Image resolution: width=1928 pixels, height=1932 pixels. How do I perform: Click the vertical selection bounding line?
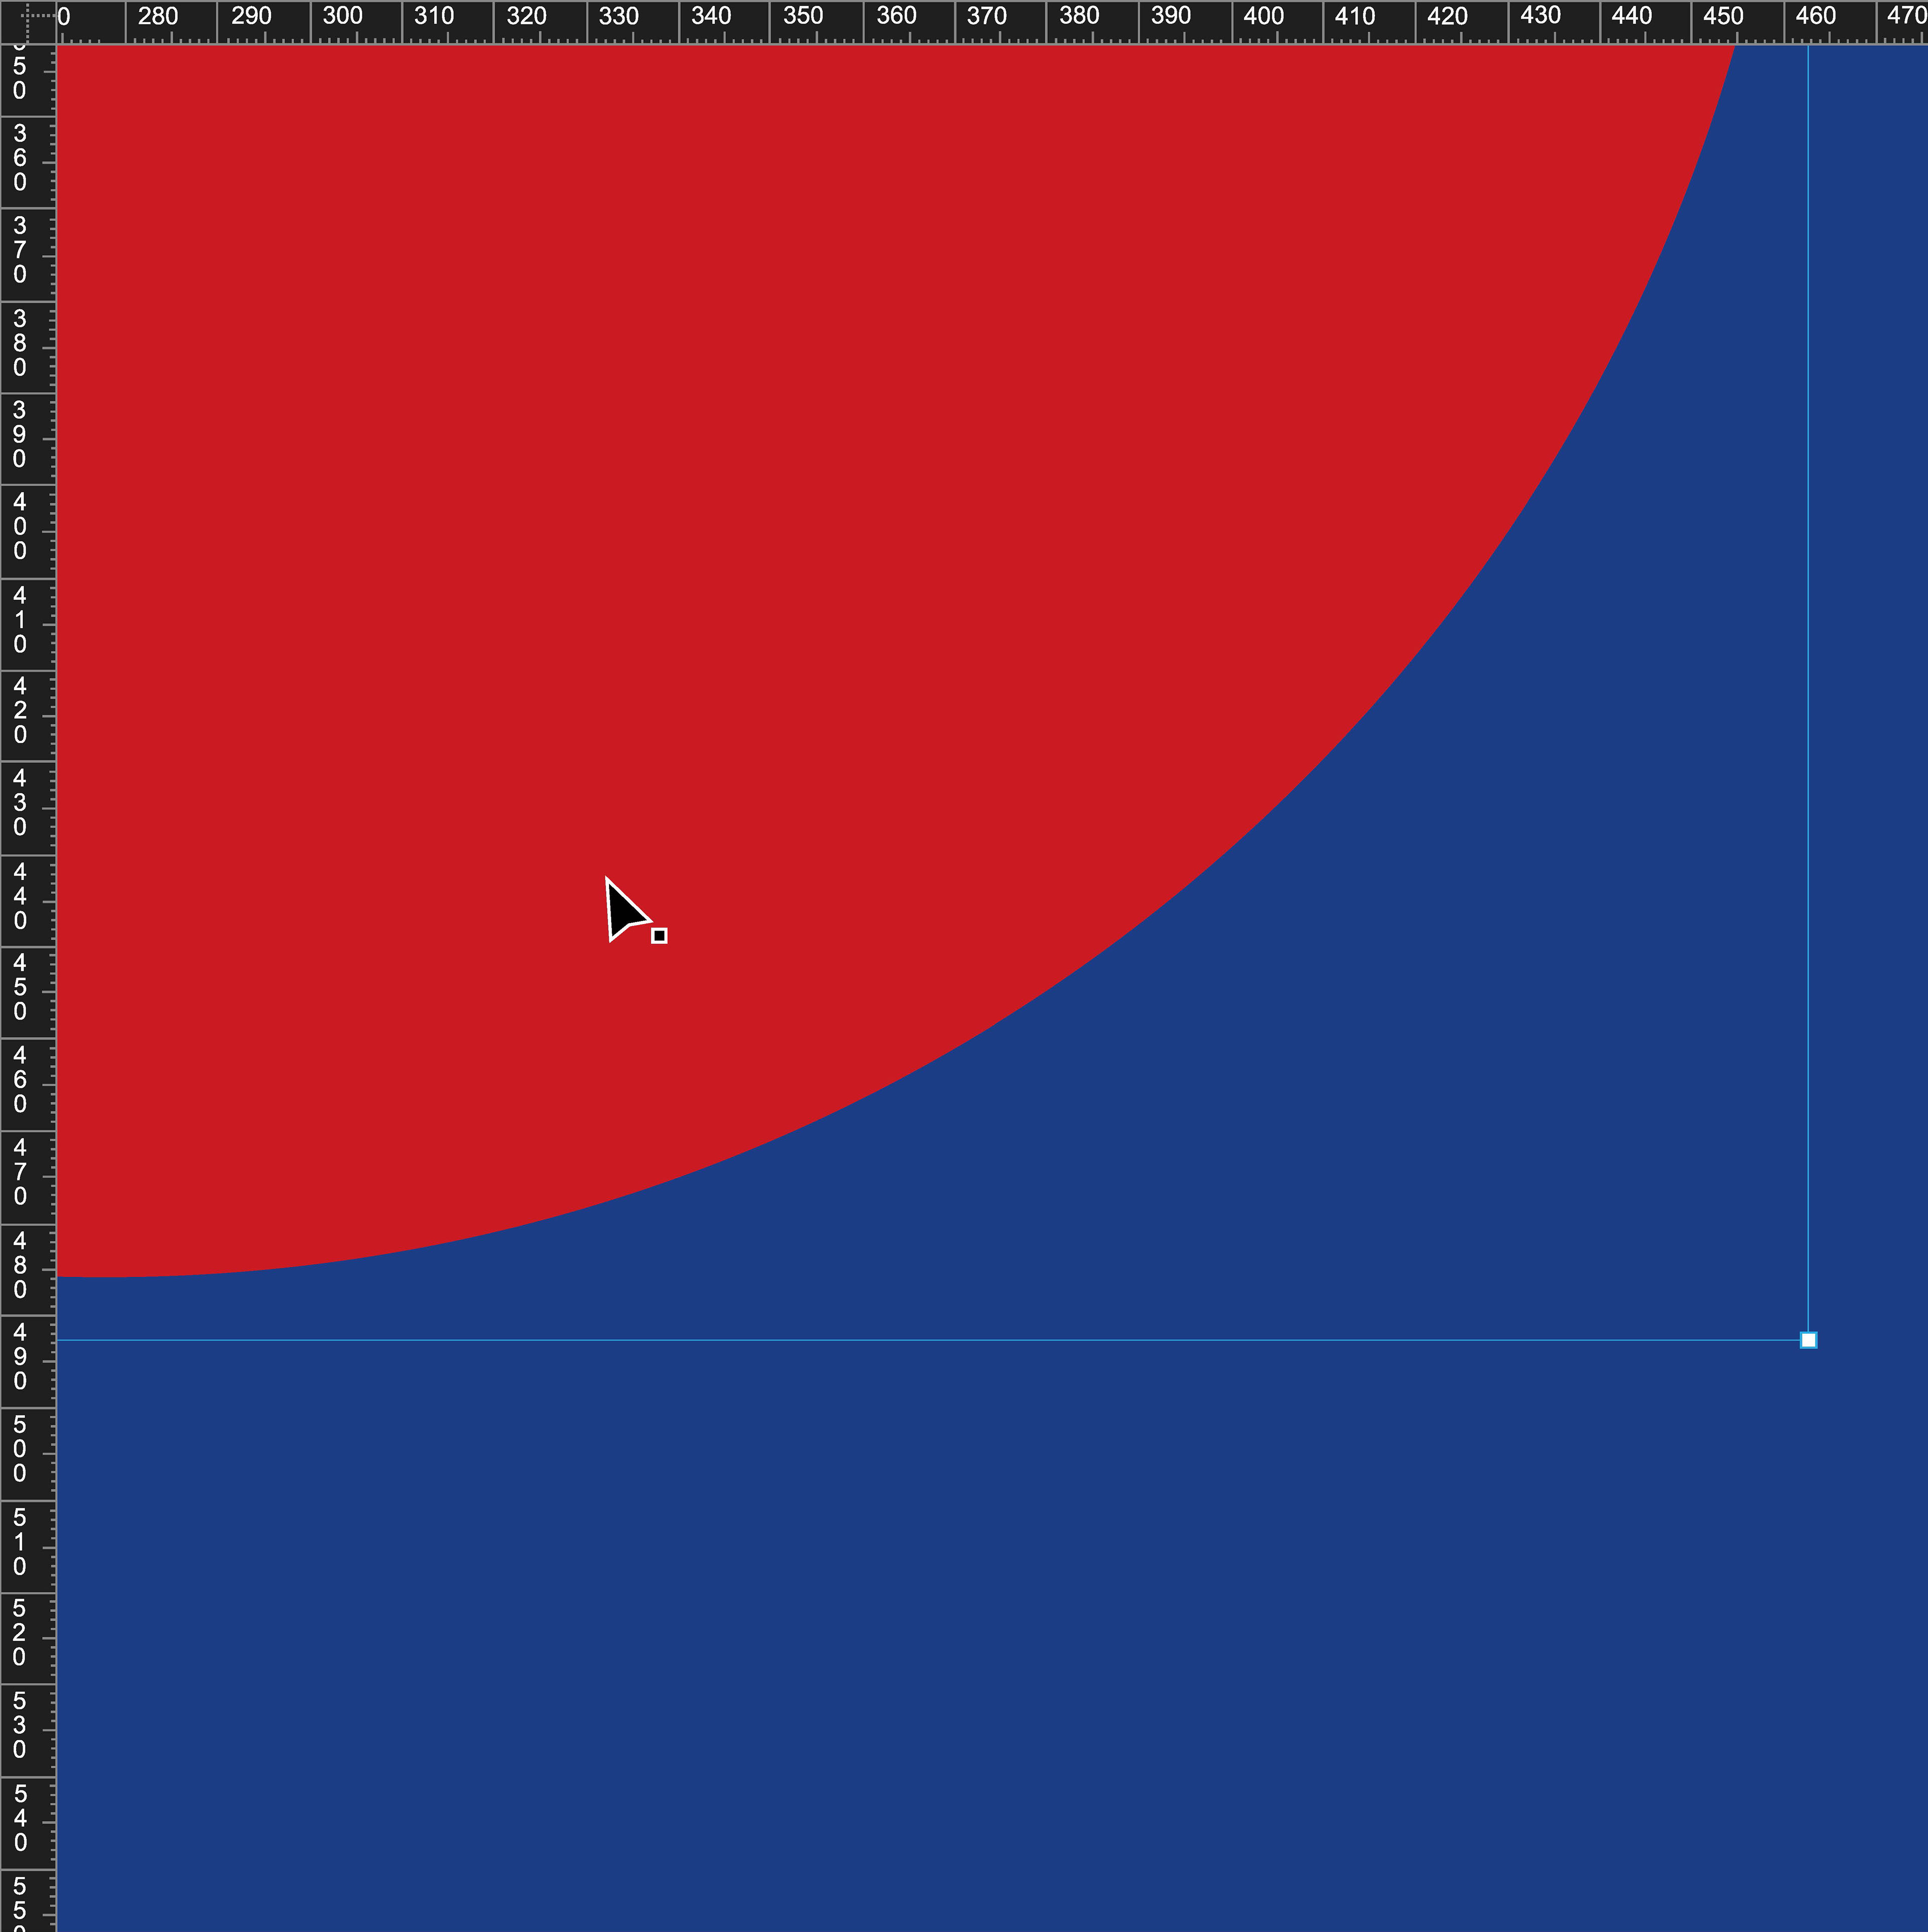(1808, 700)
